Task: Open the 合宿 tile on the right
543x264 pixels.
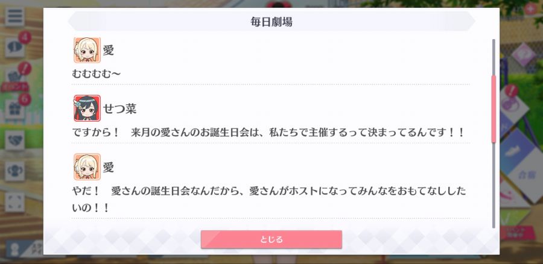Action: tap(526, 174)
